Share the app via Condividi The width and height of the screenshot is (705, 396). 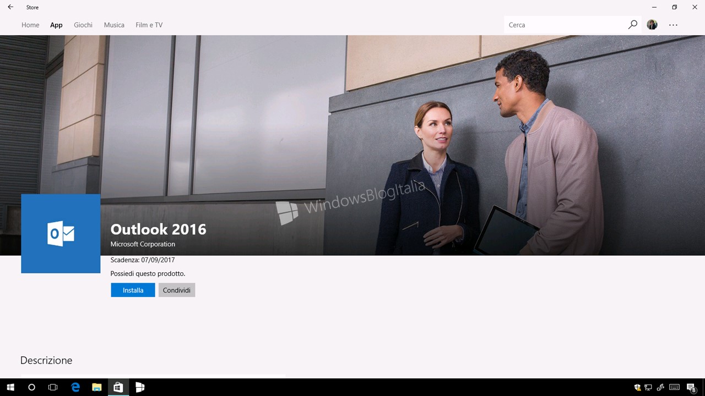[177, 290]
